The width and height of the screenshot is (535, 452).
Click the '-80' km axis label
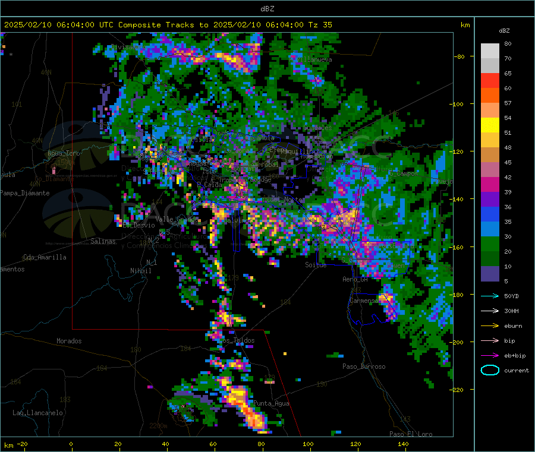coord(460,56)
